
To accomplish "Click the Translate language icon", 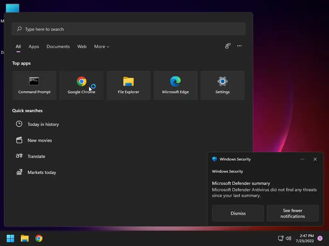I will (19, 156).
